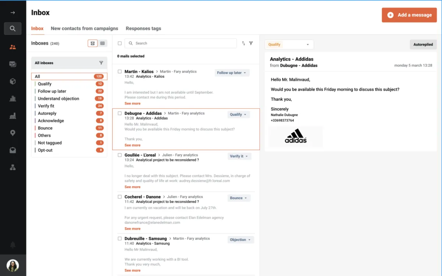Open the location pin icon in sidebar

coord(13,133)
